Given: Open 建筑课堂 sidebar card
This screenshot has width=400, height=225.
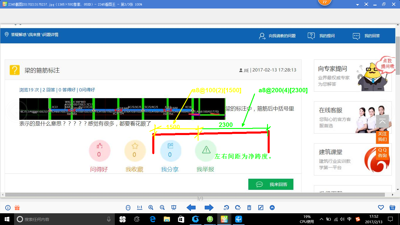Looking at the screenshot, I should pos(353,159).
